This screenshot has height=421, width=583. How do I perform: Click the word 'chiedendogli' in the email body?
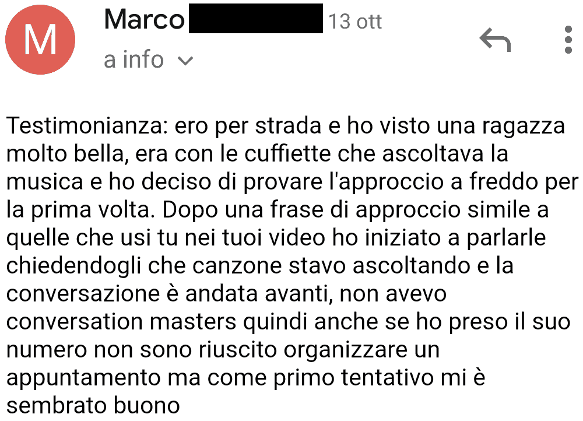73,266
